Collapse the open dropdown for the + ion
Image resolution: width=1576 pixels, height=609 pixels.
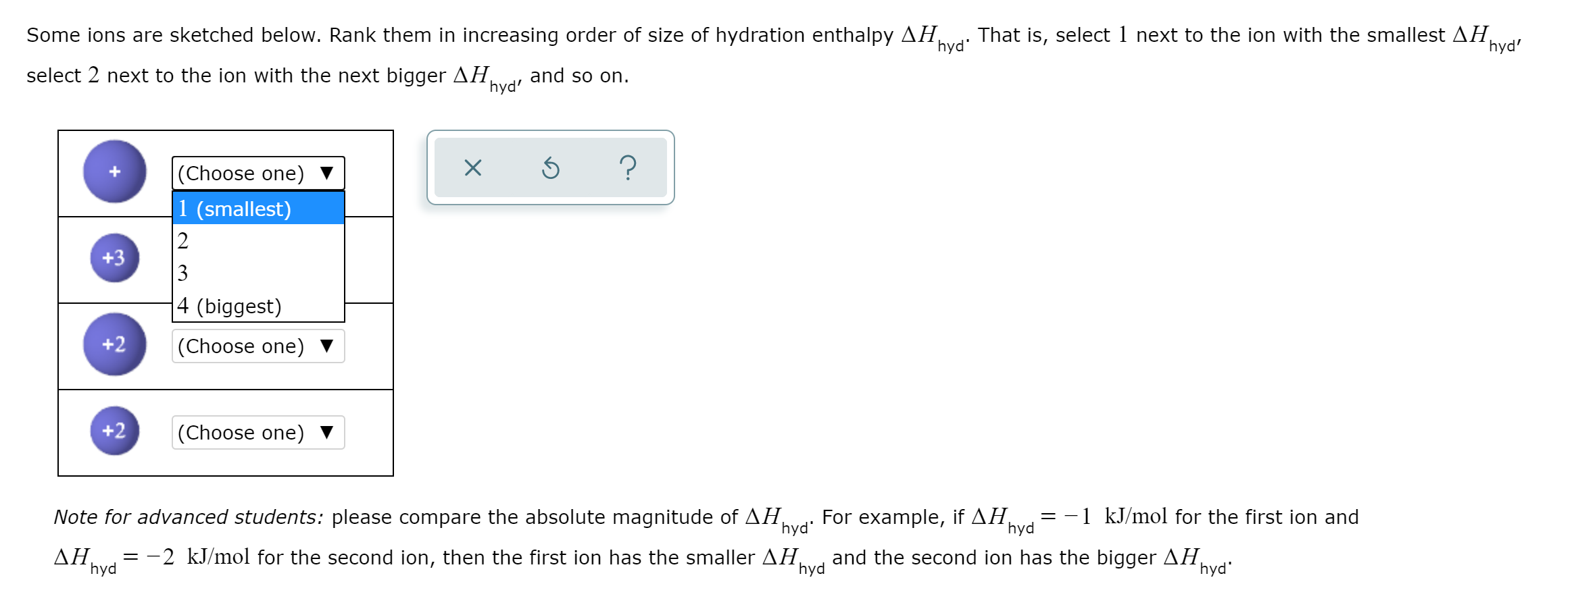coord(258,173)
